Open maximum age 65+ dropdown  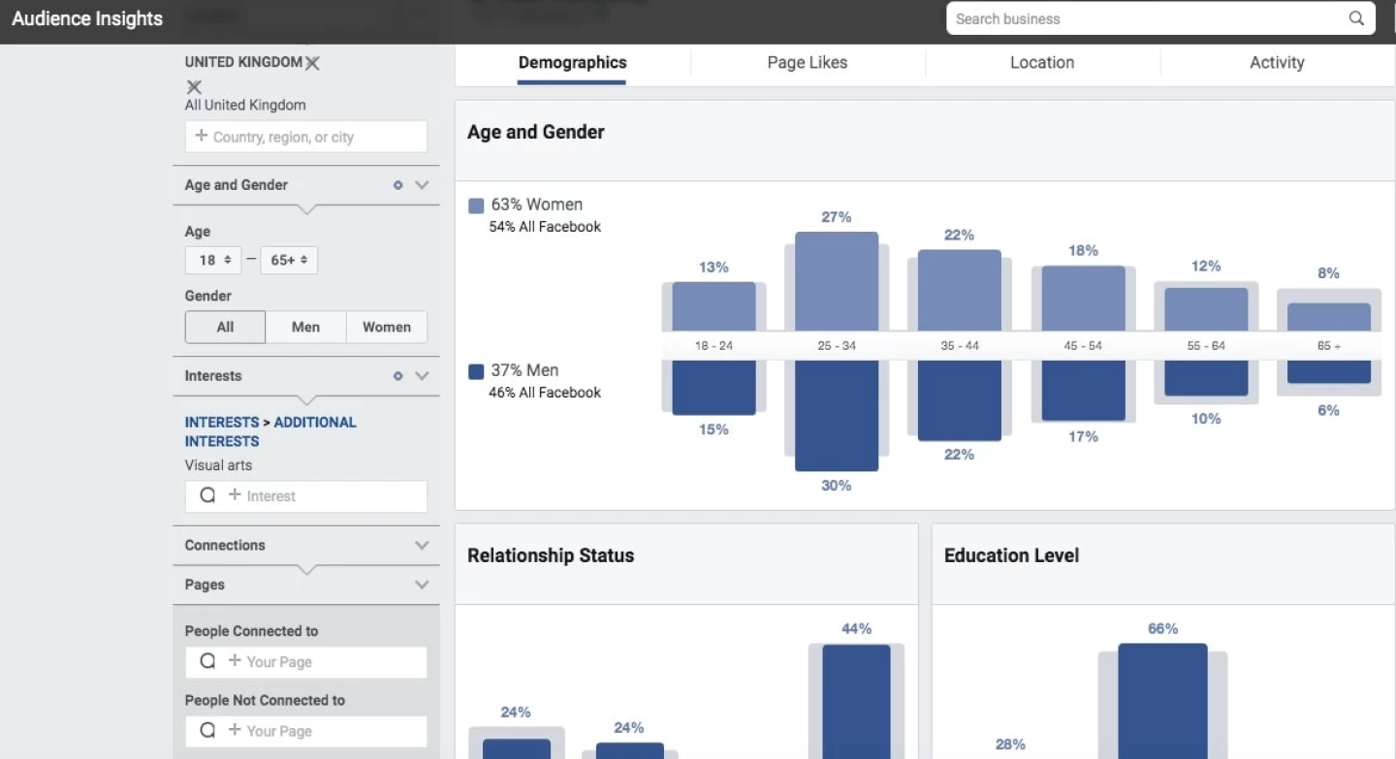(x=289, y=260)
